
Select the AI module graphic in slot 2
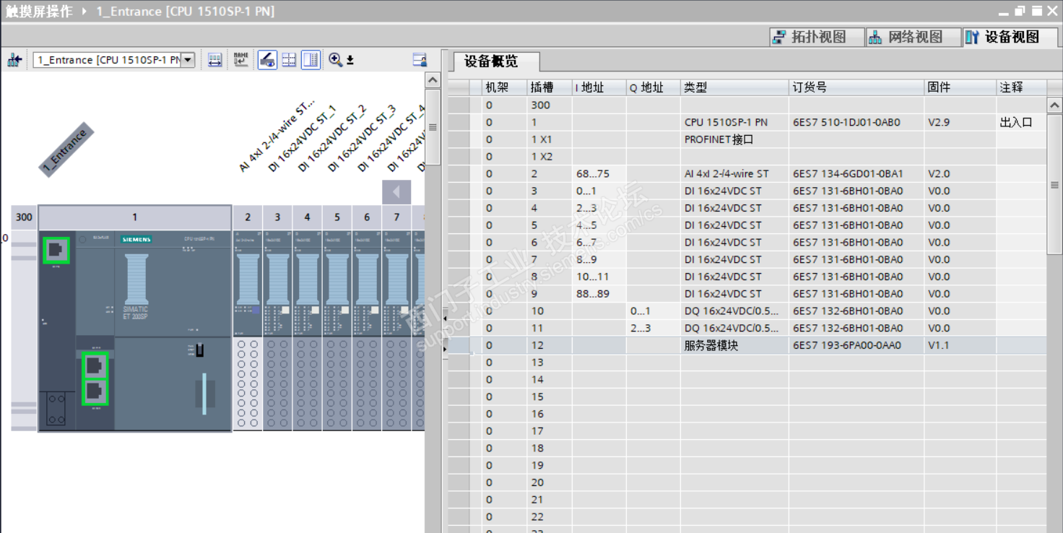pos(248,331)
